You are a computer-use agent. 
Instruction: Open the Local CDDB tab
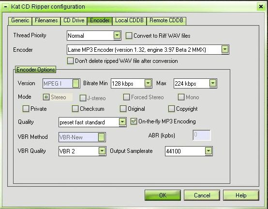(x=129, y=21)
